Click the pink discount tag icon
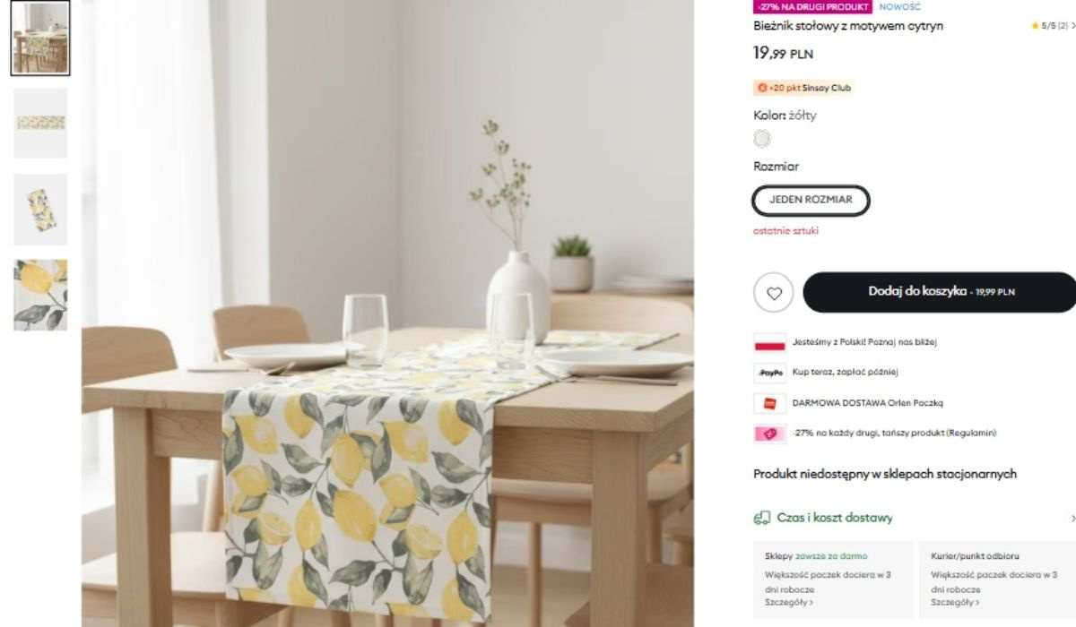Viewport: 1076px width, 627px height. (769, 434)
